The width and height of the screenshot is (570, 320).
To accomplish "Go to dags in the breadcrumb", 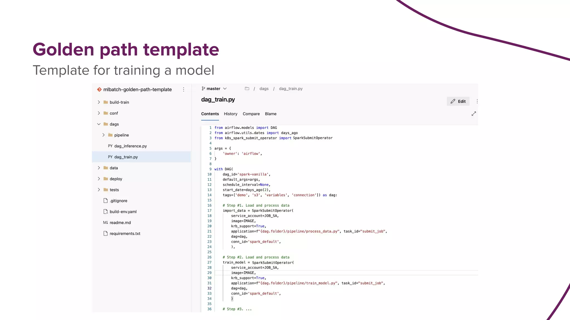I will [264, 89].
